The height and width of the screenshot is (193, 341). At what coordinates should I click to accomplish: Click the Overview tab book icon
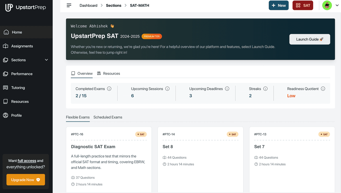(73, 73)
